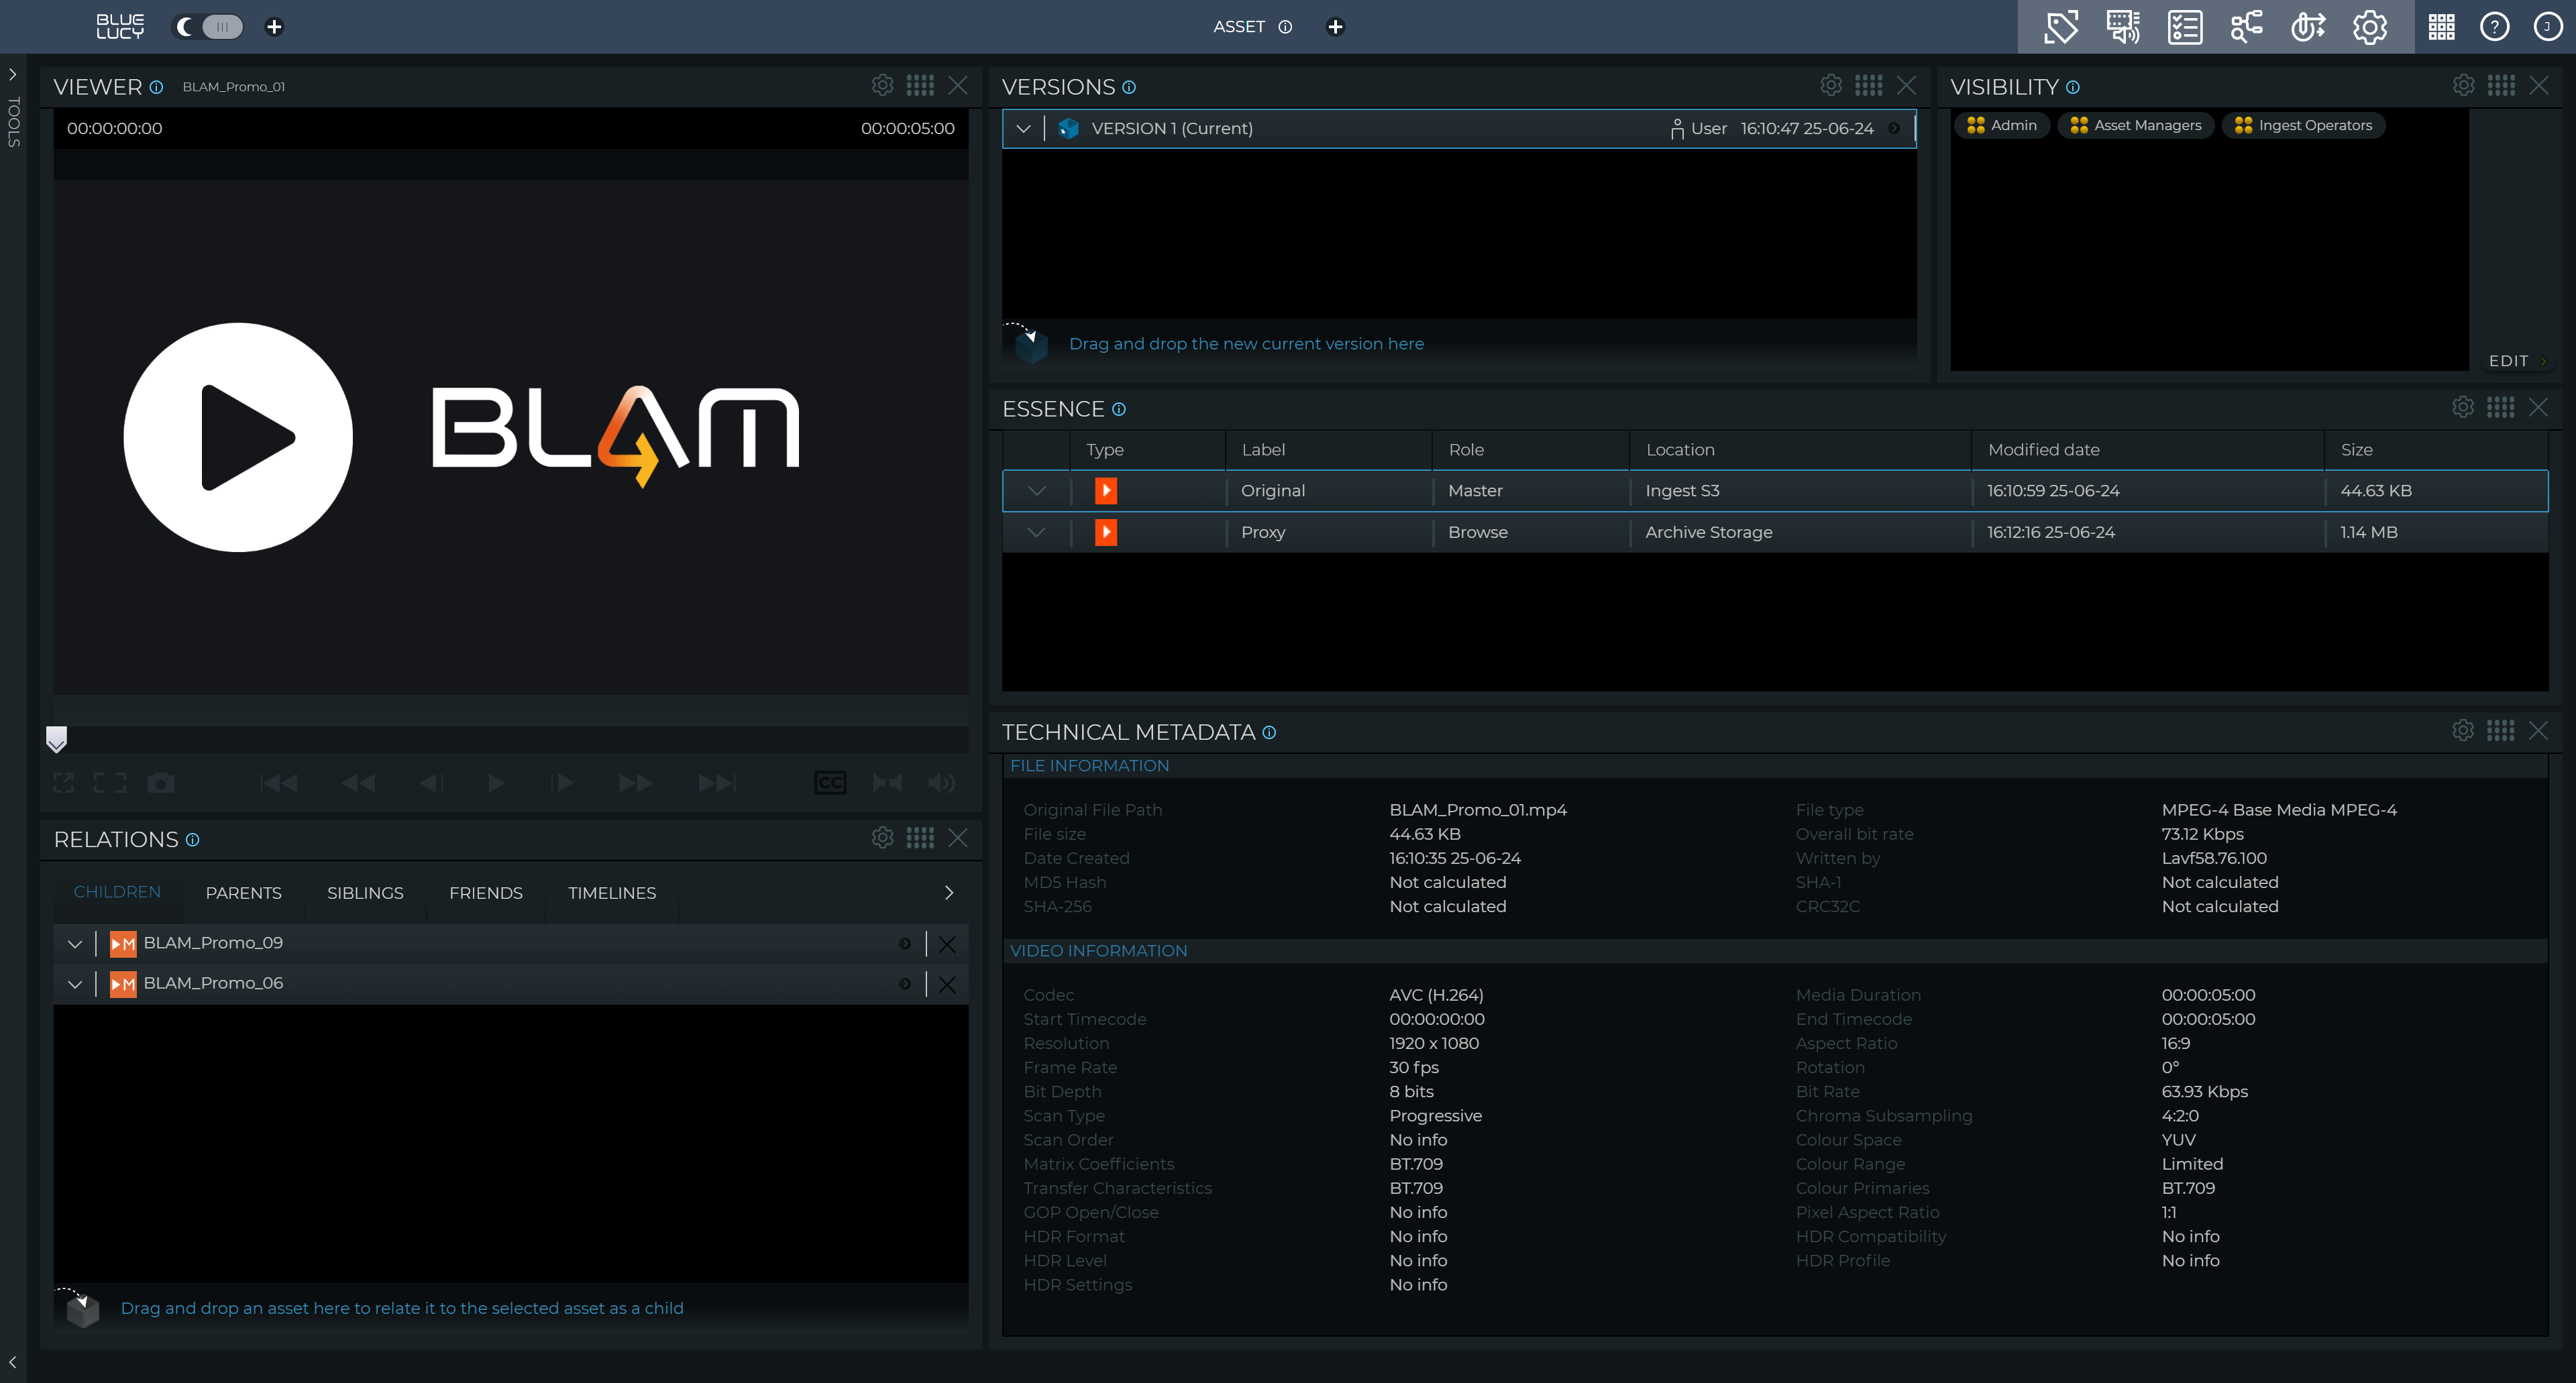Jump to end of the clip
Image resolution: width=2576 pixels, height=1383 pixels.
717,783
